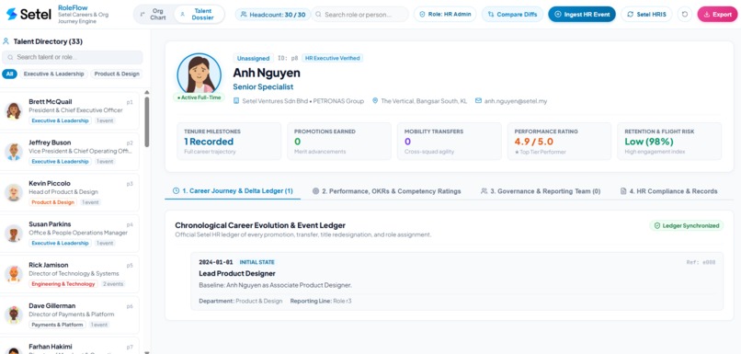Click the Retention & Flight Risk card
Viewport: 741px width, 354px height.
669,142
